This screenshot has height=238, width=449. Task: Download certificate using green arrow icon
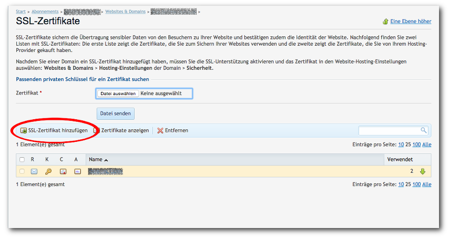(422, 171)
